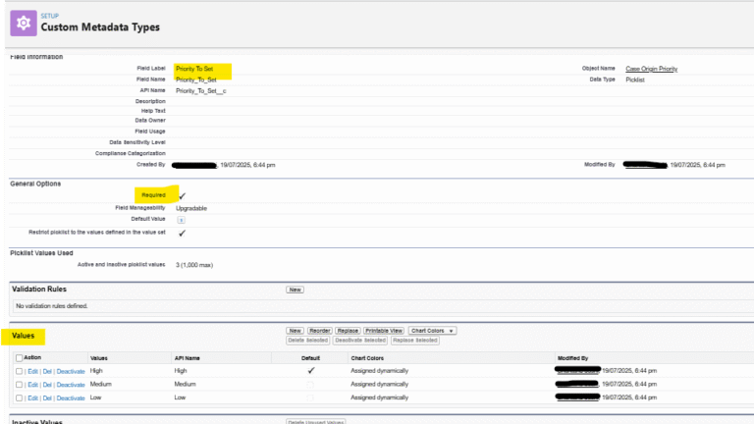Click the High API name cell
The width and height of the screenshot is (754, 424).
[181, 371]
